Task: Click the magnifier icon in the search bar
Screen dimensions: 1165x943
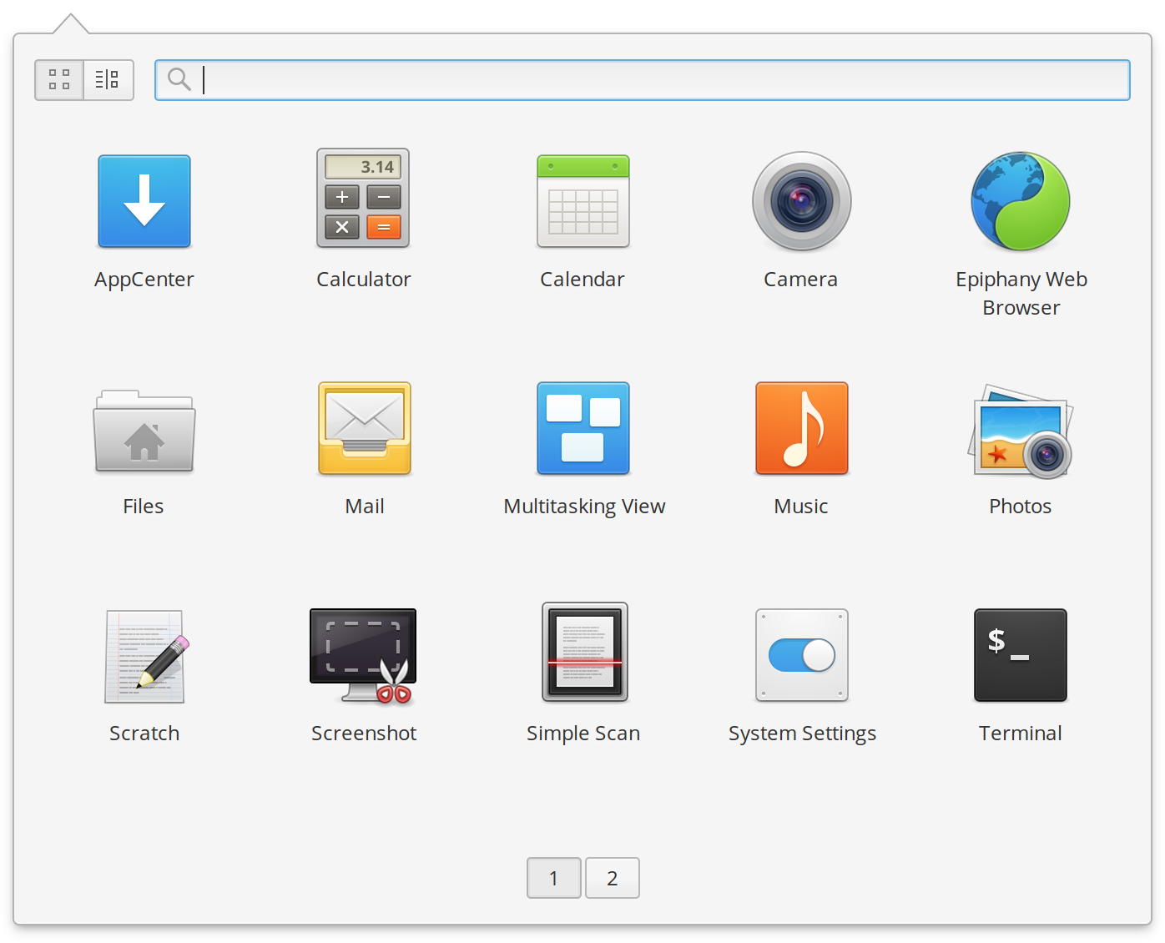Action: (179, 79)
